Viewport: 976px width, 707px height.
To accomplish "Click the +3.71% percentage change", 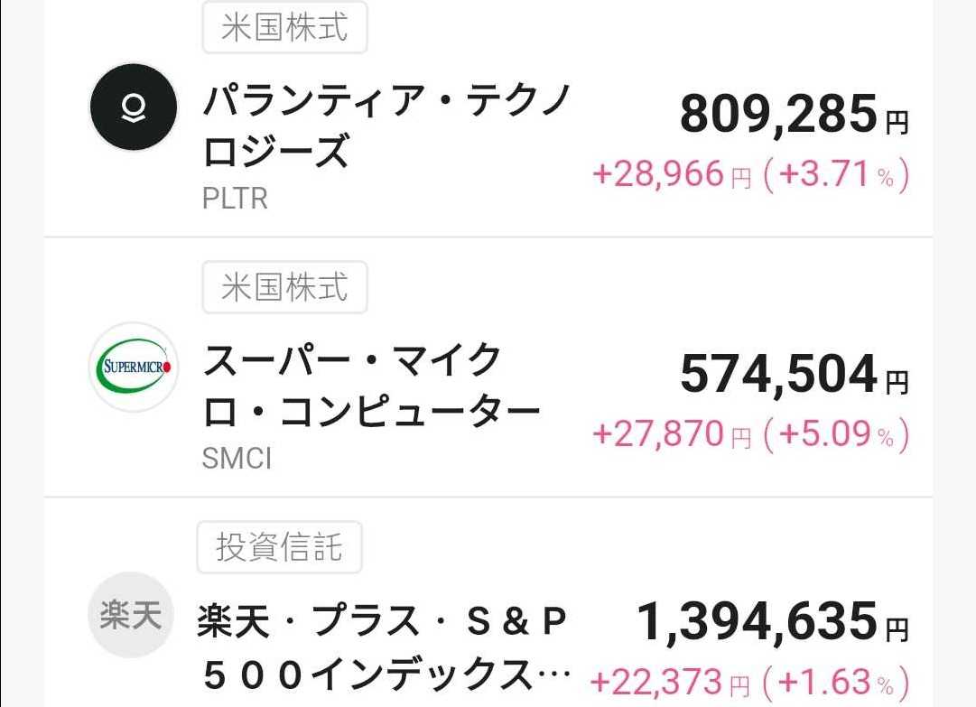I will (x=836, y=174).
